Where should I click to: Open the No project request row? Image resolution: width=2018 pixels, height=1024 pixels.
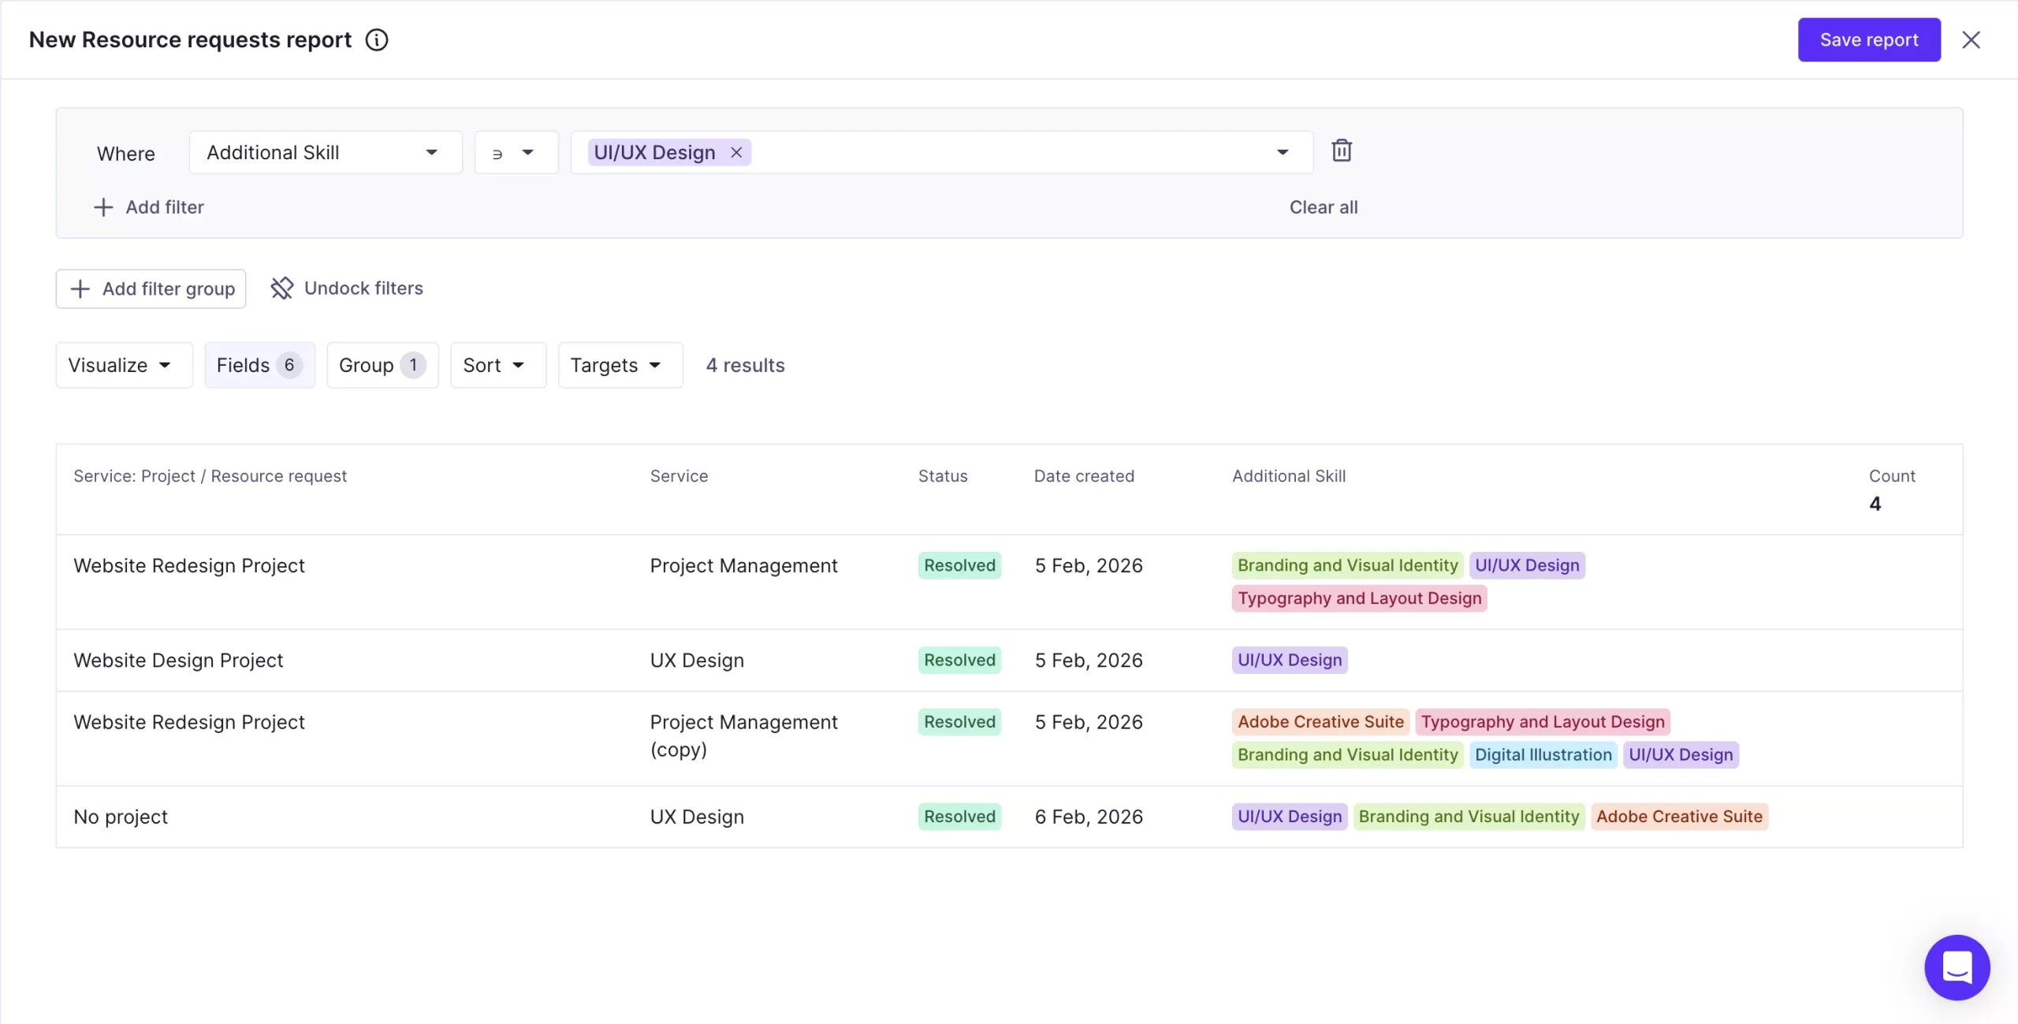(121, 817)
